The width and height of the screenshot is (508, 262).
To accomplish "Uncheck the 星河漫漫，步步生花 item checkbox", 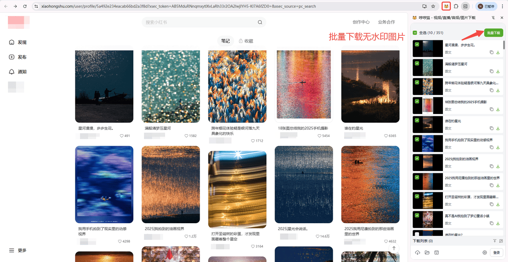I will (x=417, y=44).
